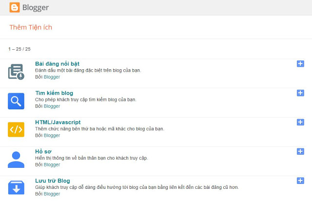Click the blue person profile icon
This screenshot has height=203, width=312.
pos(16,160)
